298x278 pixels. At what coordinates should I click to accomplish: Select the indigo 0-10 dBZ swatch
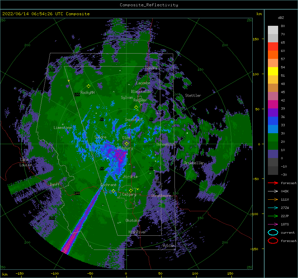click(273, 154)
